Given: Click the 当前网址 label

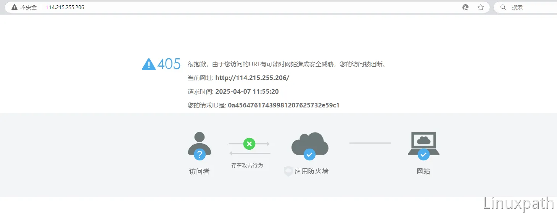Looking at the screenshot, I should [x=200, y=78].
